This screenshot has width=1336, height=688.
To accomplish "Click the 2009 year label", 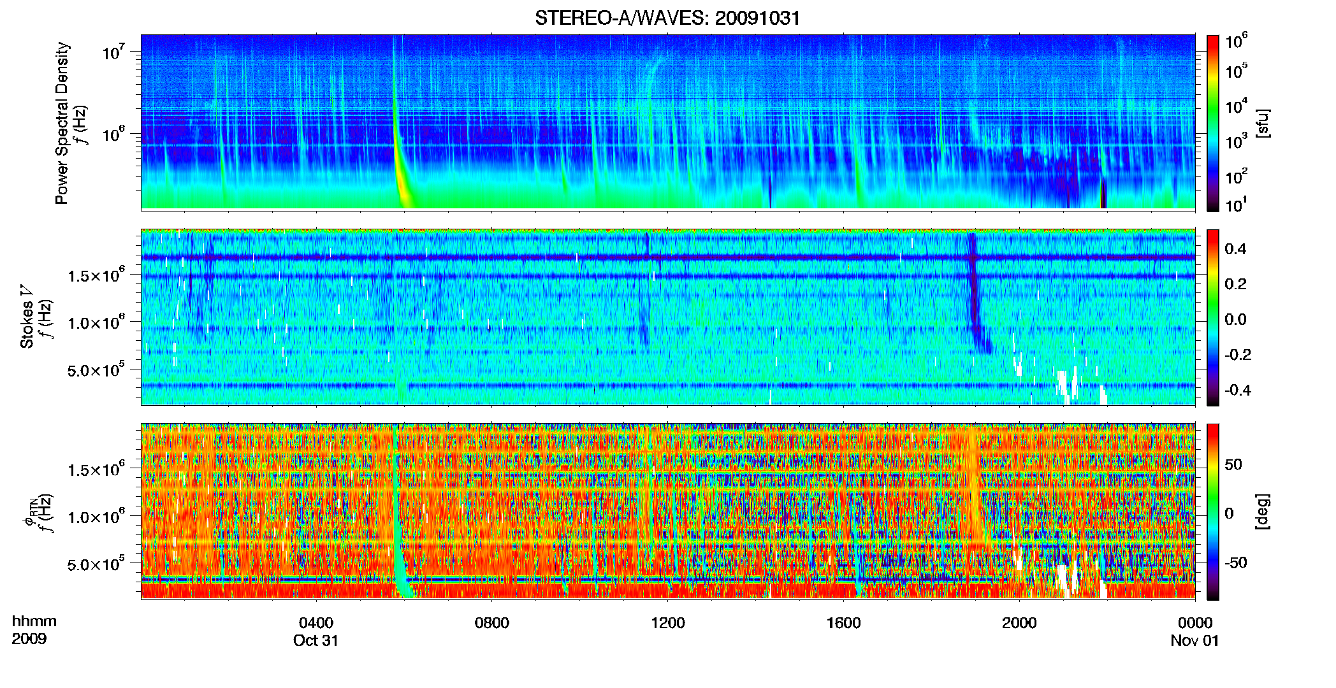I will pos(29,638).
